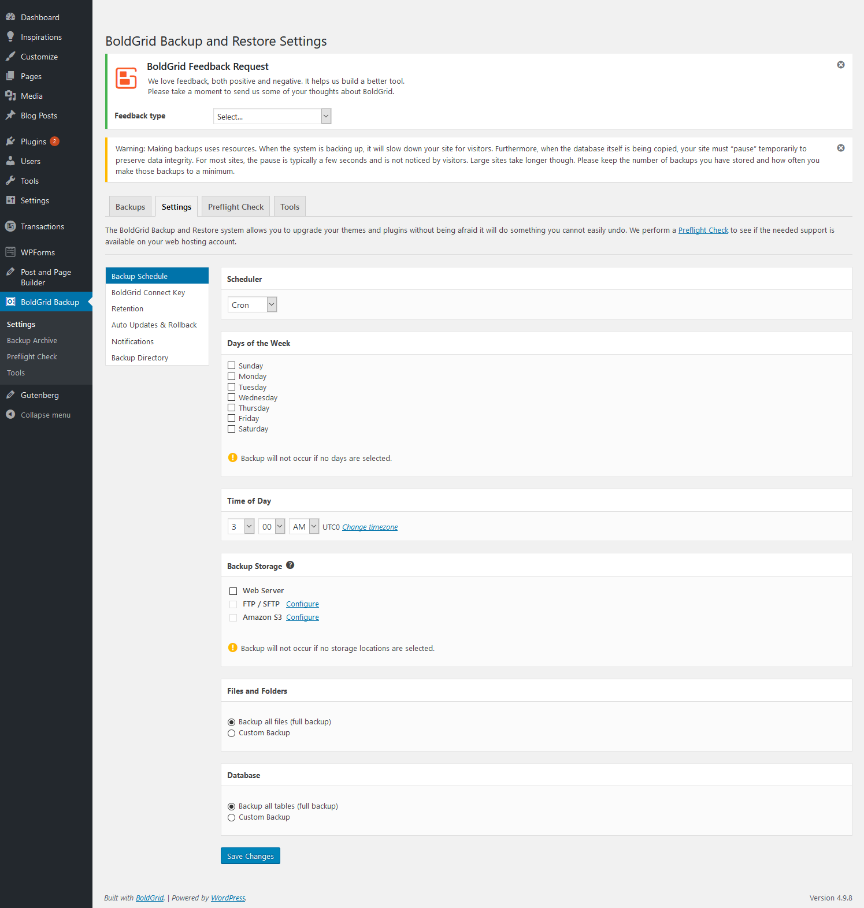Enable backups on Sunday

point(232,366)
